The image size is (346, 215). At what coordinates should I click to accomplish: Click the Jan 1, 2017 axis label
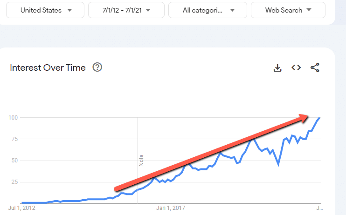pyautogui.click(x=170, y=207)
